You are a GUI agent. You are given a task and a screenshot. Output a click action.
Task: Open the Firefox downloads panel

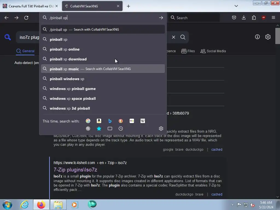click(x=244, y=17)
